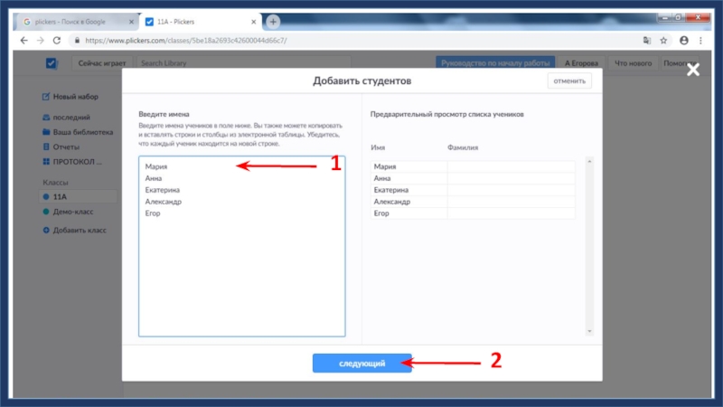This screenshot has height=407, width=723.
Task: Click the Новый набор icon
Action: (46, 97)
